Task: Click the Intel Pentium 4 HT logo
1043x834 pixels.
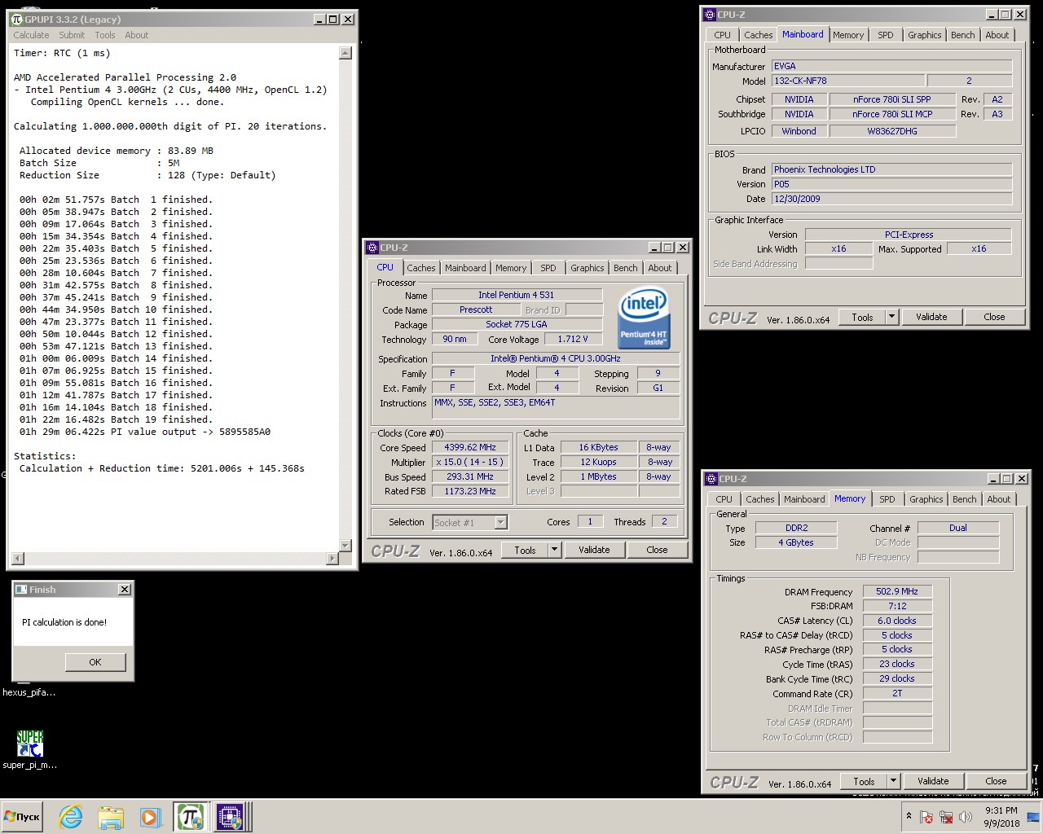Action: (644, 318)
